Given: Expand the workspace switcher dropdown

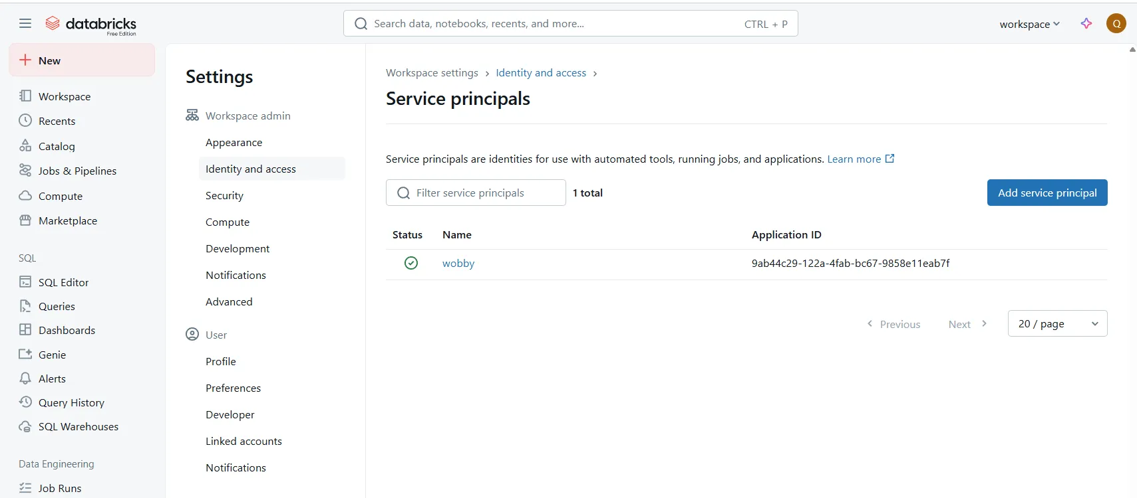Looking at the screenshot, I should (1029, 24).
